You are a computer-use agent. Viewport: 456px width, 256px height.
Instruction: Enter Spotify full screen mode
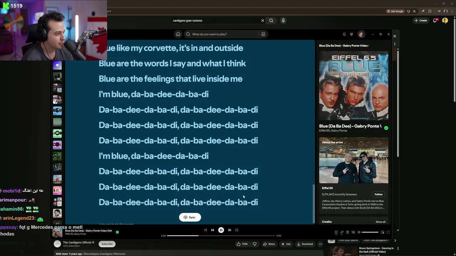point(388,232)
